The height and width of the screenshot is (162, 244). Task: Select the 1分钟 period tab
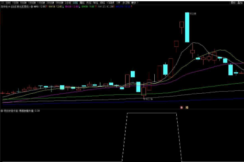point(15,3)
